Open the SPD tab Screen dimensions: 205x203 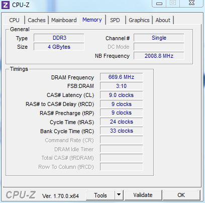pyautogui.click(x=115, y=20)
